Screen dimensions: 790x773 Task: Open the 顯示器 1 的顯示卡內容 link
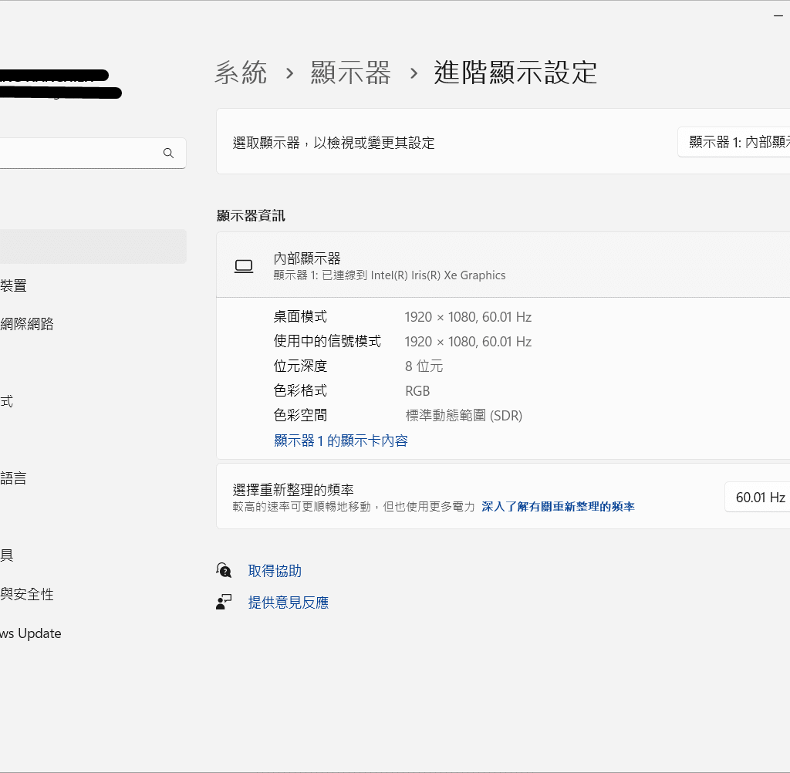(x=340, y=441)
